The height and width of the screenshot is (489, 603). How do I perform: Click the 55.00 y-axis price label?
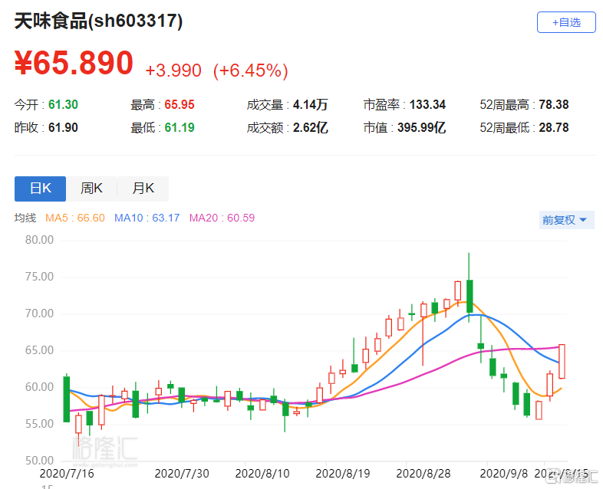[x=39, y=424]
